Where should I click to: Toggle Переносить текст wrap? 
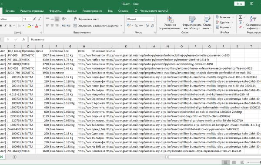(x=86, y=19)
